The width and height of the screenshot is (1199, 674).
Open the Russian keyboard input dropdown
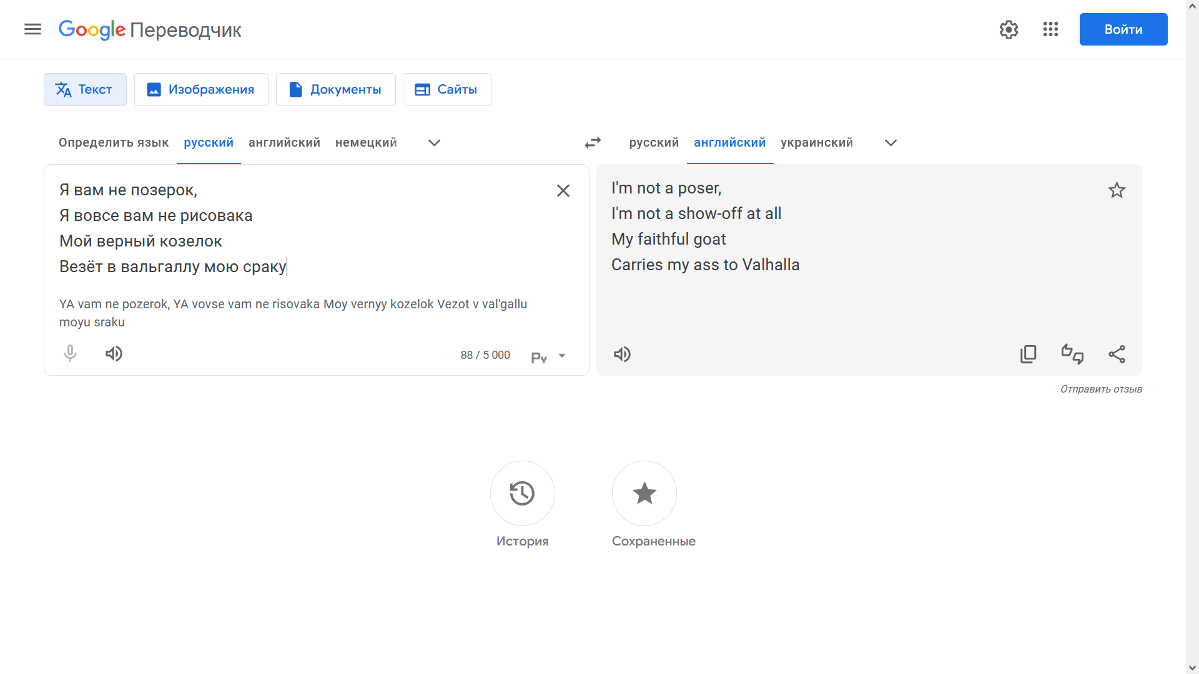pyautogui.click(x=562, y=356)
